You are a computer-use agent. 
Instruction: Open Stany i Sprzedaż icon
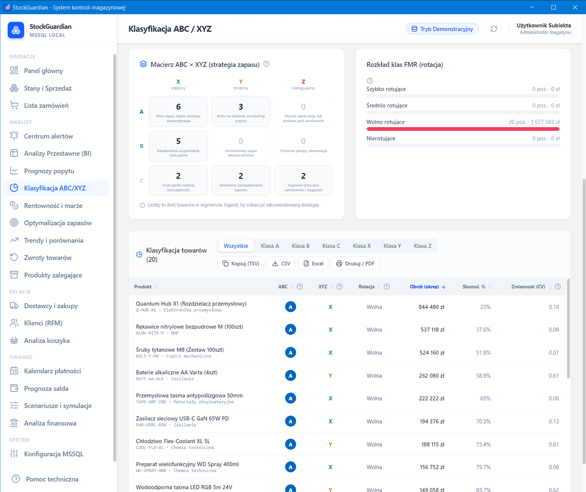tap(14, 88)
